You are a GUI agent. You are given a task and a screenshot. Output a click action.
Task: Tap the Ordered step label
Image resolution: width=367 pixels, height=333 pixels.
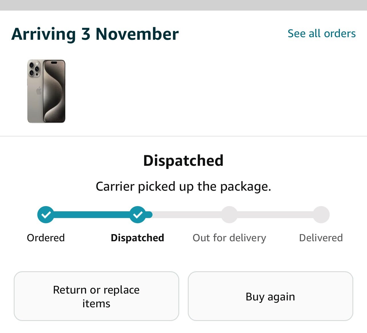[46, 238]
